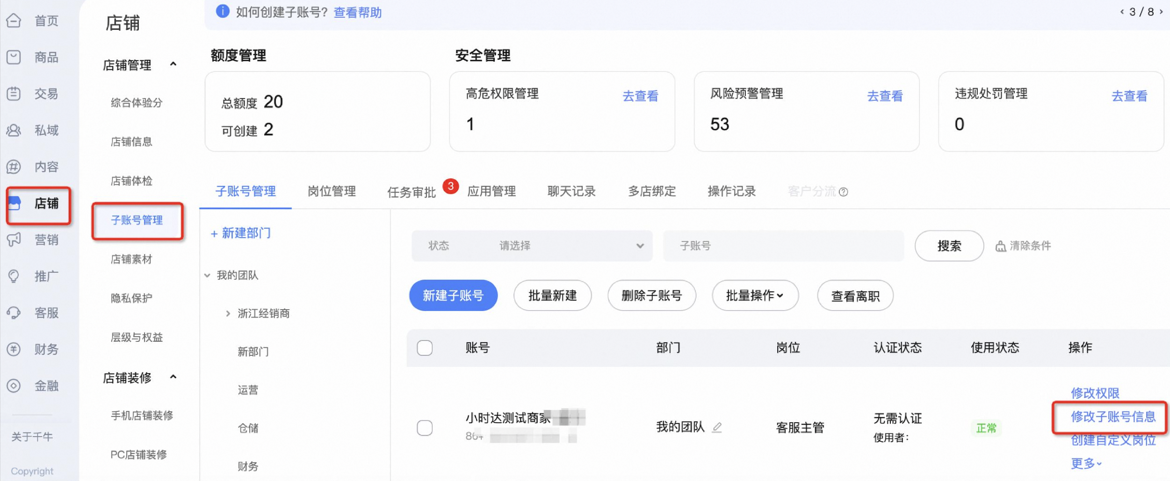The width and height of the screenshot is (1170, 481).
Task: Click the 内容 hashtag icon
Action: pos(14,166)
